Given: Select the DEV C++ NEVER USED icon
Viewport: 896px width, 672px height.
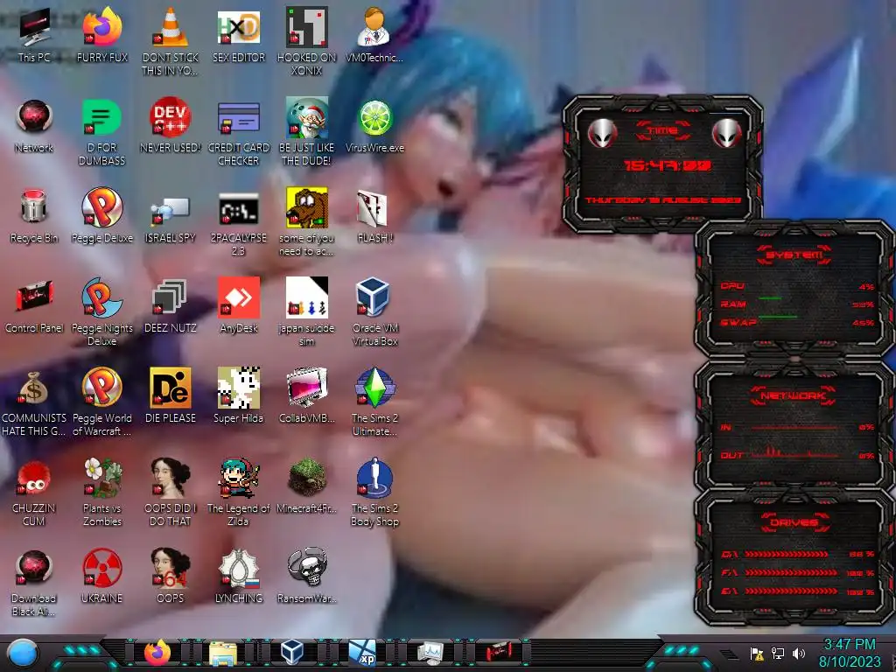Looking at the screenshot, I should click(x=171, y=124).
